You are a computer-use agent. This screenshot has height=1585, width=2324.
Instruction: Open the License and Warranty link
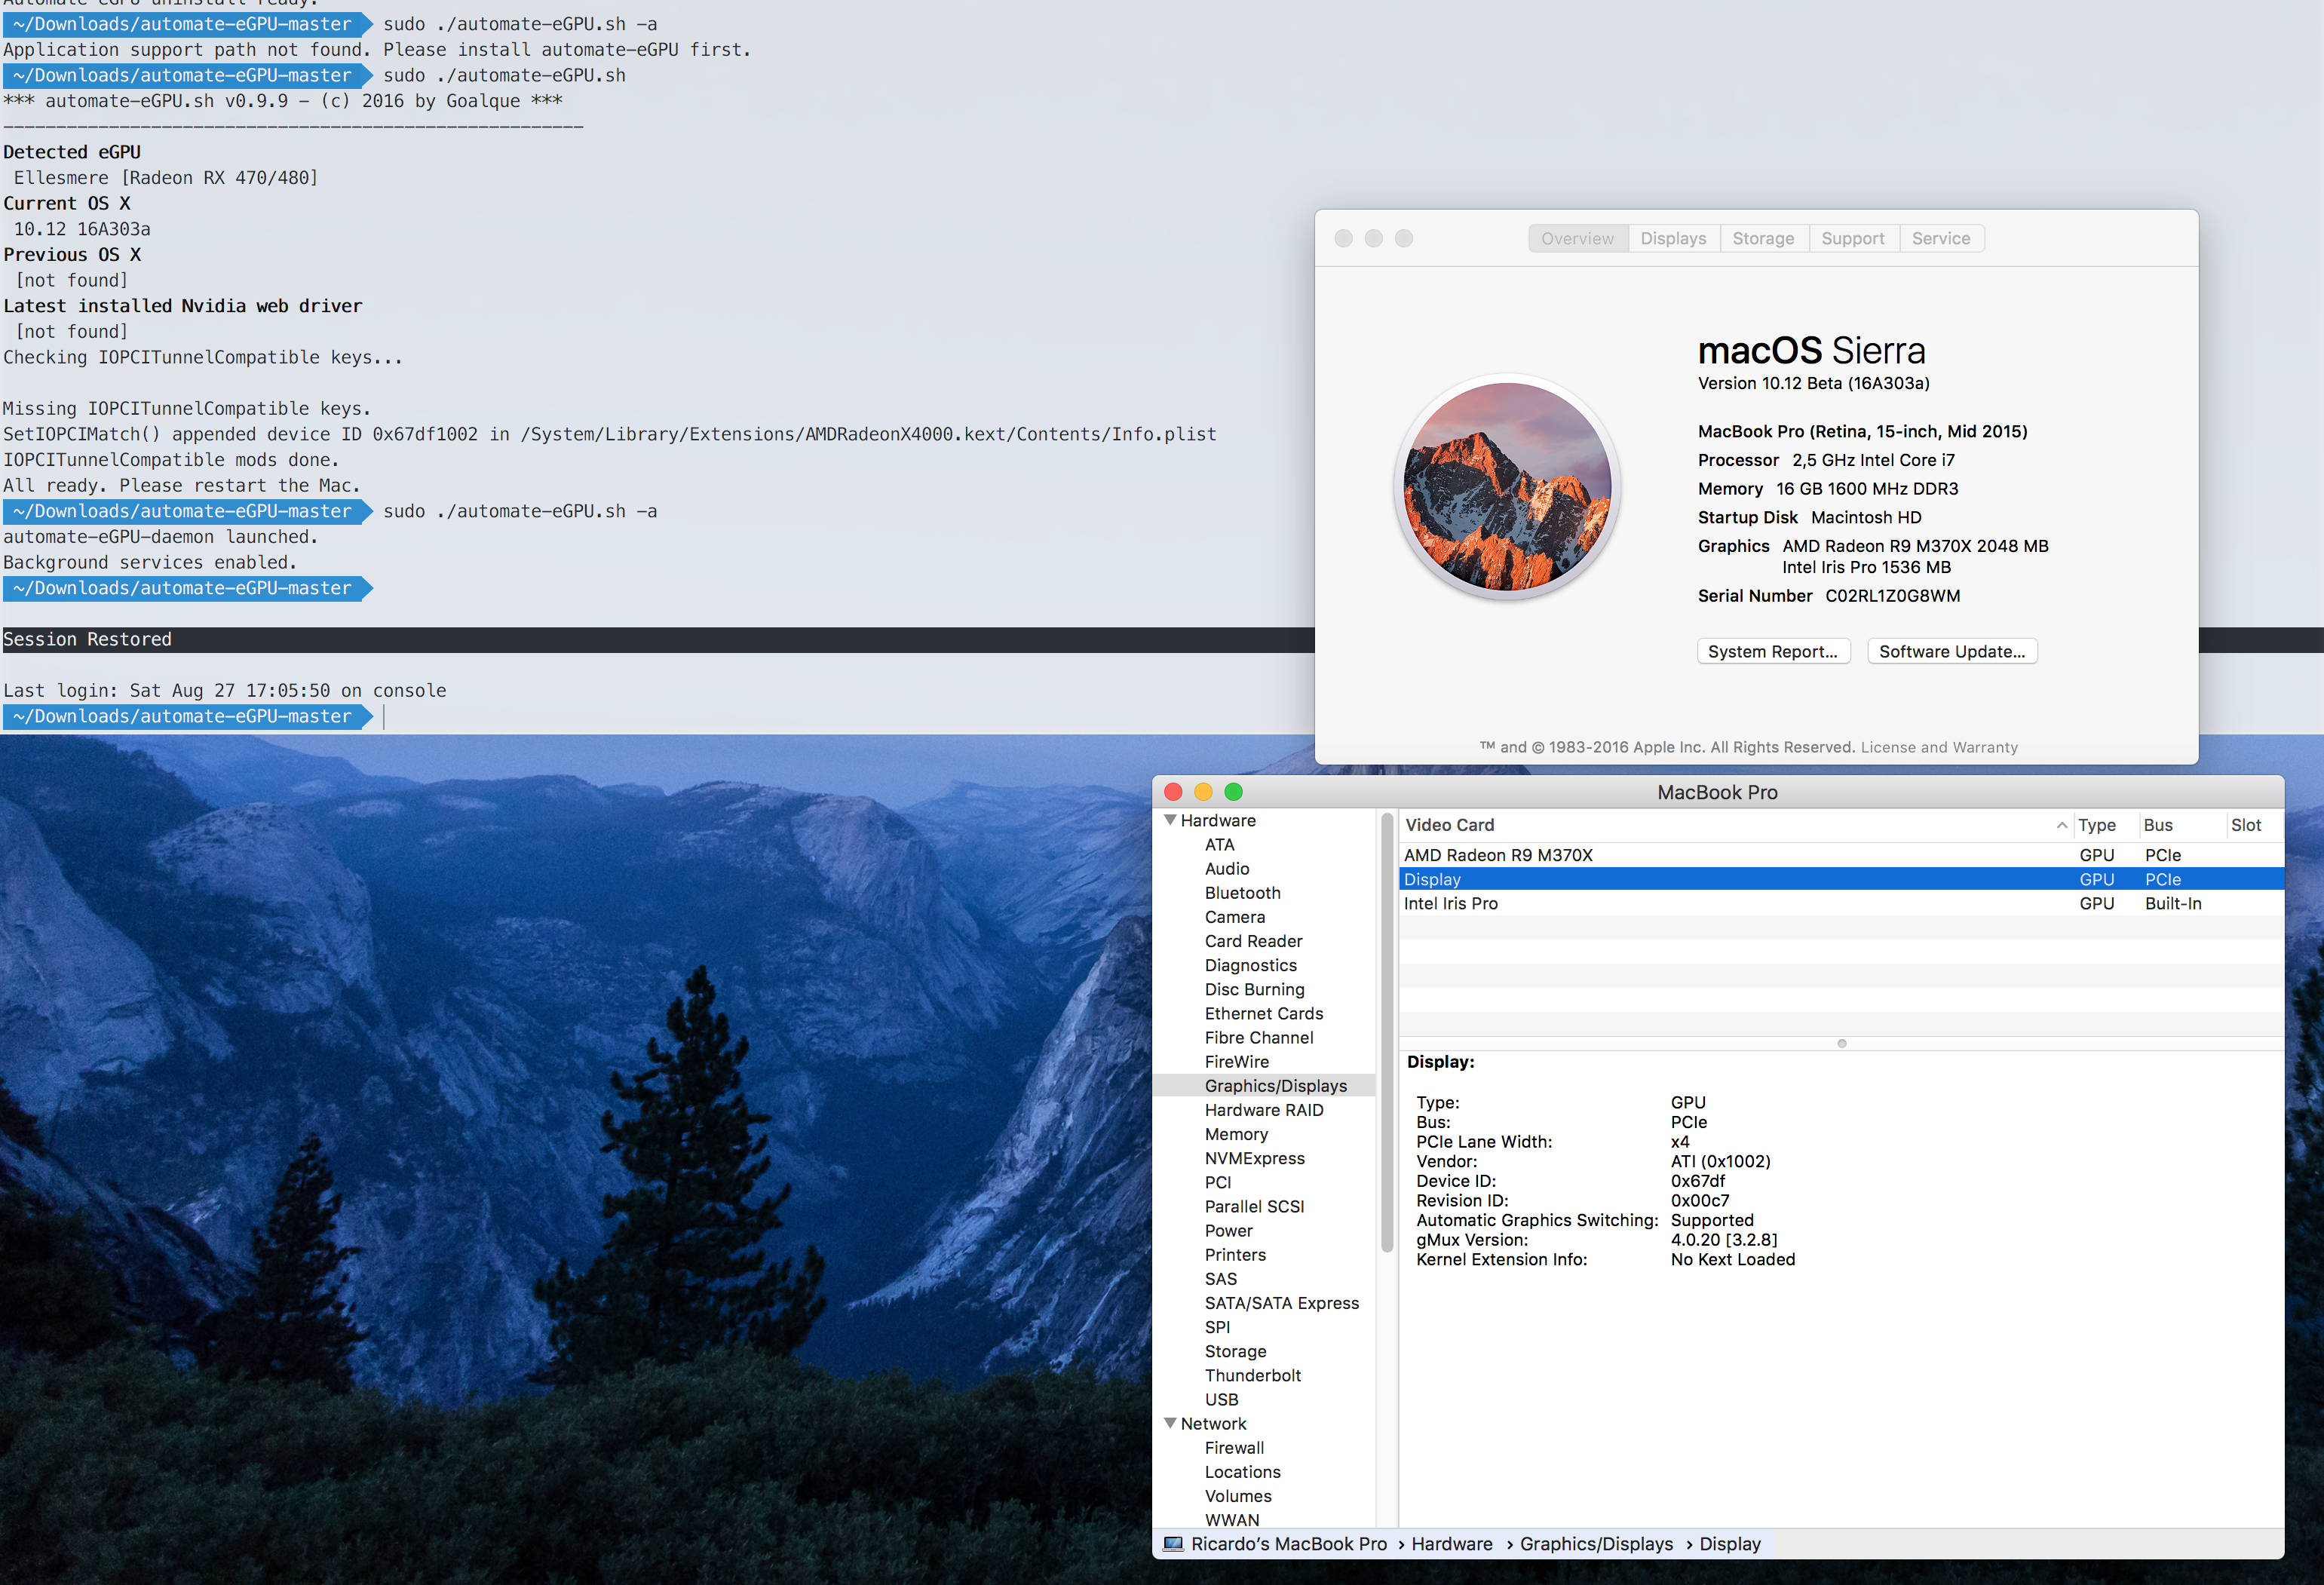tap(1939, 747)
